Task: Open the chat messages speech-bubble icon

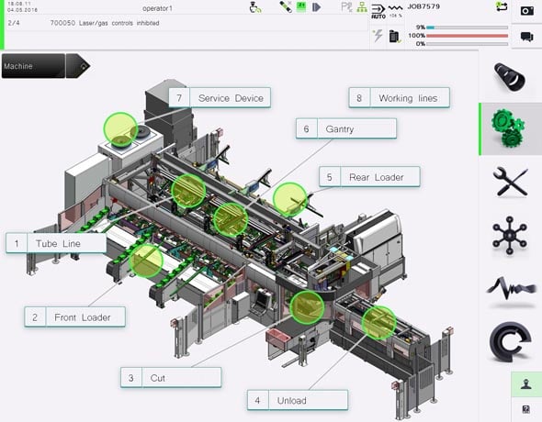Action: 526,37
